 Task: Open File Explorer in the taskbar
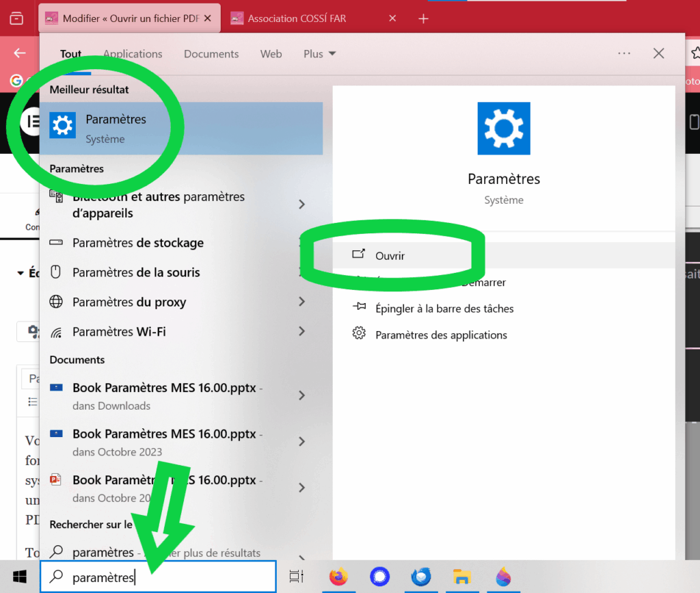point(462,577)
